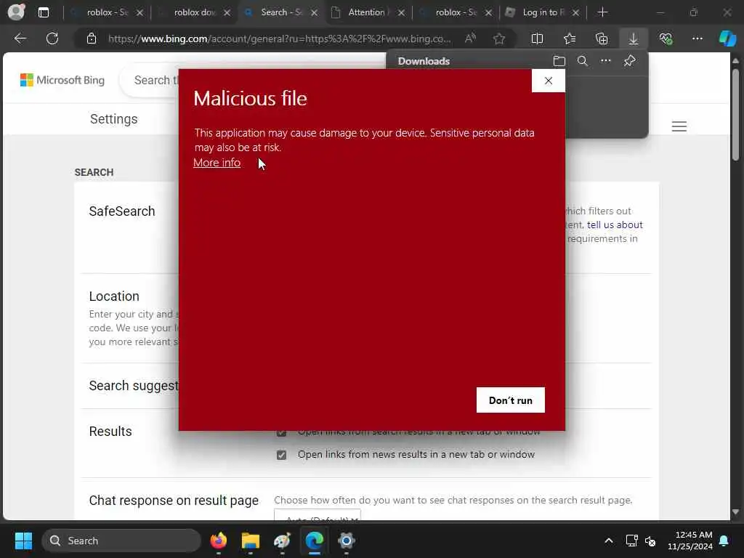Switch to the Search settings tab
The image size is (744, 558).
(x=280, y=12)
